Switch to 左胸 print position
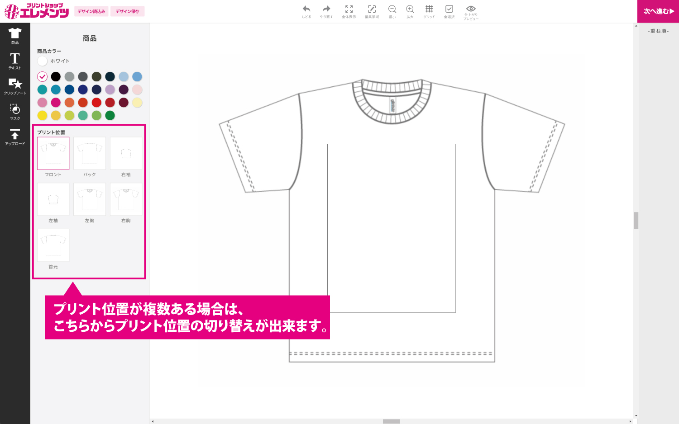The image size is (679, 424). (90, 199)
